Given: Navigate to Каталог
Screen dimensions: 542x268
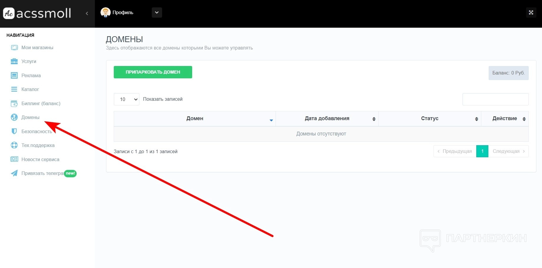Looking at the screenshot, I should [x=30, y=89].
